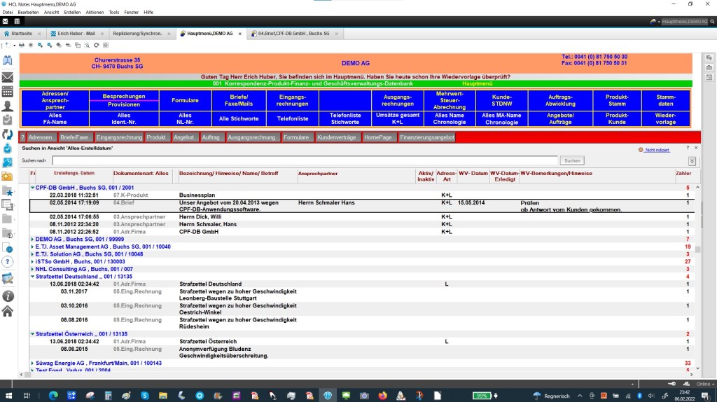This screenshot has height=402, width=717.
Task: Click the 'Nicht indiziert' link
Action: point(657,150)
